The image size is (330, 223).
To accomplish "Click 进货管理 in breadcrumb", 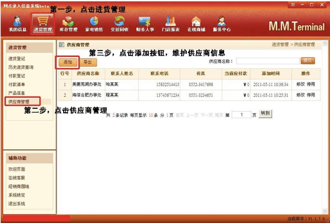I will [x=280, y=45].
